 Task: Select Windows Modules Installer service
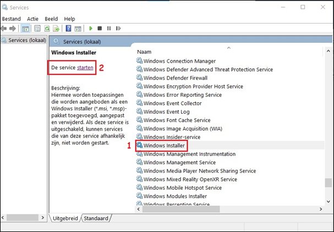[175, 196]
